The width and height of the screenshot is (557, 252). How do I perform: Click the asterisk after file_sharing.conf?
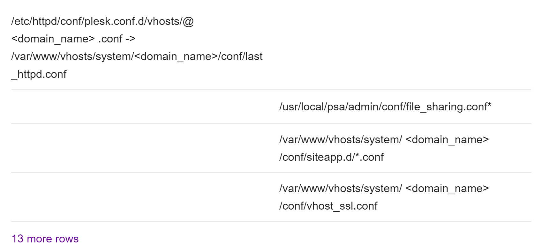[x=489, y=106]
